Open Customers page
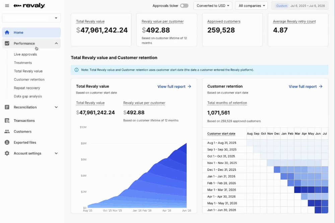This screenshot has width=335, height=223. (x=23, y=132)
